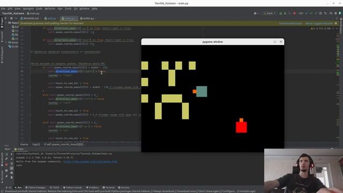Click the editor vertical scrollbar marker stripe
Viewport: 343px width, 193px height.
point(338,85)
